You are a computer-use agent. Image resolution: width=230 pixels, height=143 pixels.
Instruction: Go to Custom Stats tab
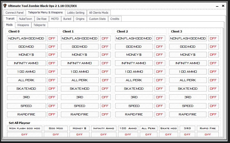point(97,19)
